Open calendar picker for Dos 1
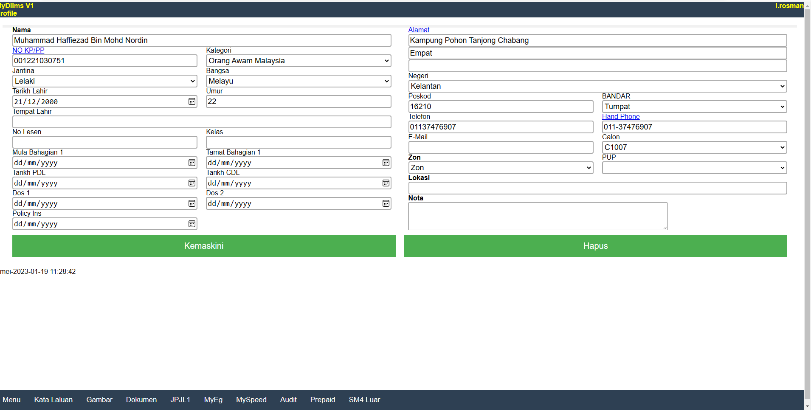Viewport: 811px width, 411px height. coord(192,203)
